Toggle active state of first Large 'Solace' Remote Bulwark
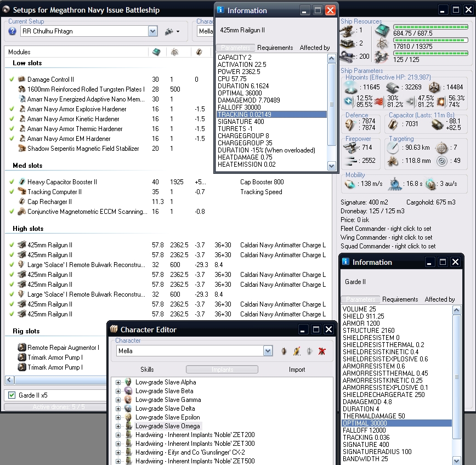The width and height of the screenshot is (476, 465). pyautogui.click(x=12, y=264)
